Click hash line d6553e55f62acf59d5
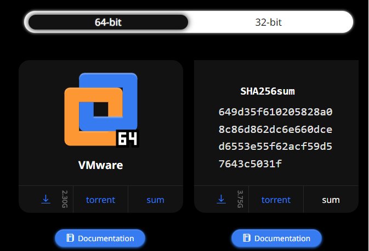 pos(275,146)
